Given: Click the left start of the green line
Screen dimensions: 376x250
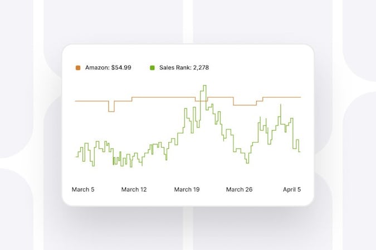Looking at the screenshot, I should [77, 157].
